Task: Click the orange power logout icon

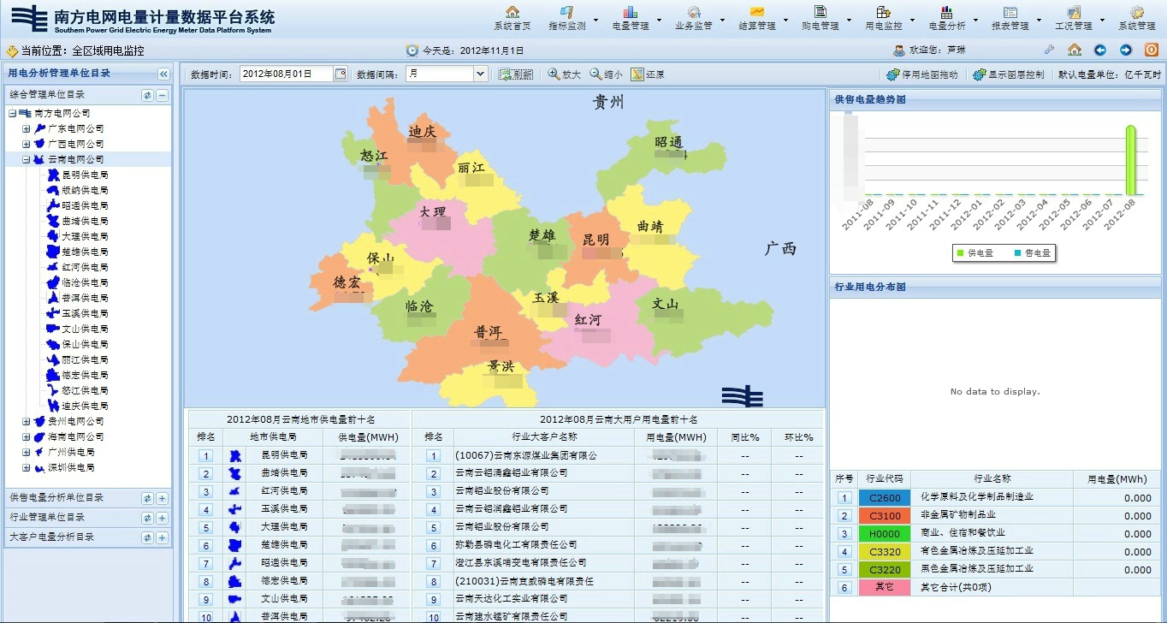Action: point(1151,50)
